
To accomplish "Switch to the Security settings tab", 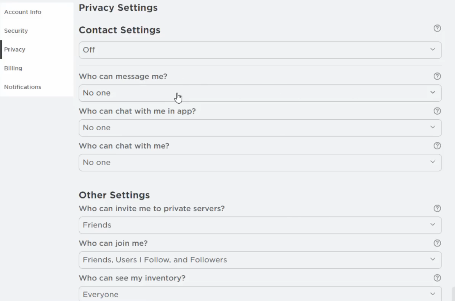I will point(16,31).
